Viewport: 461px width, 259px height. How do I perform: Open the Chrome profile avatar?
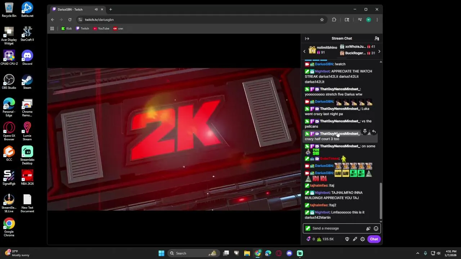[x=368, y=20]
